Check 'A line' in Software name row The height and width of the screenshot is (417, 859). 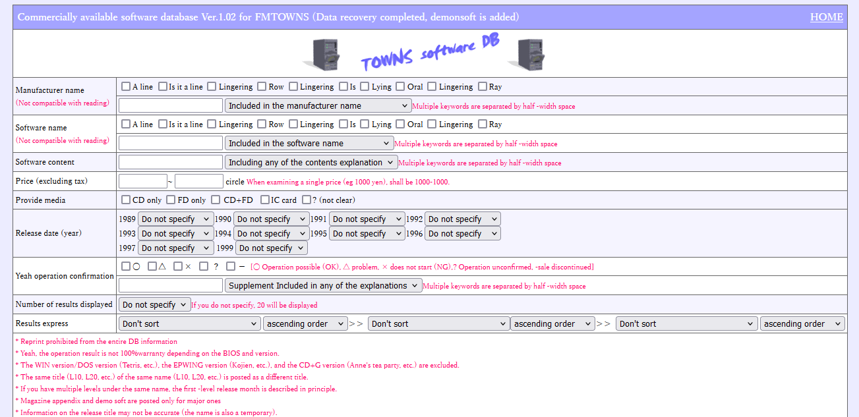126,124
